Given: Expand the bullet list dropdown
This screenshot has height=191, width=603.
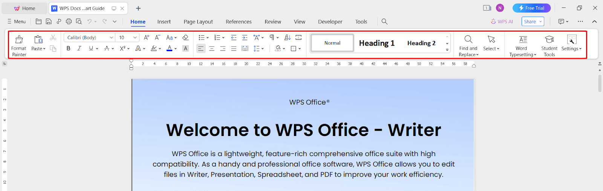Looking at the screenshot, I should tap(208, 37).
